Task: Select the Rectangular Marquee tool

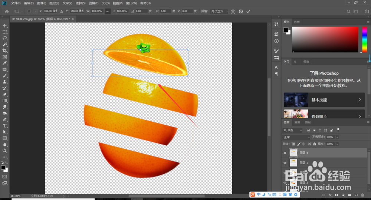Action: 5,32
